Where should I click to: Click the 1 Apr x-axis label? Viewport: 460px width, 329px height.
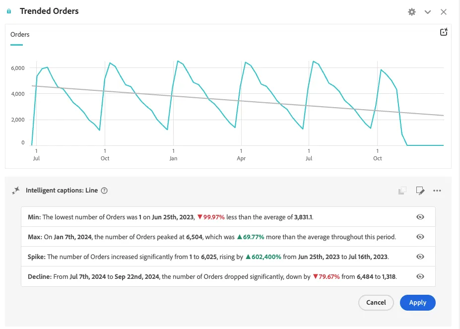[x=241, y=155]
